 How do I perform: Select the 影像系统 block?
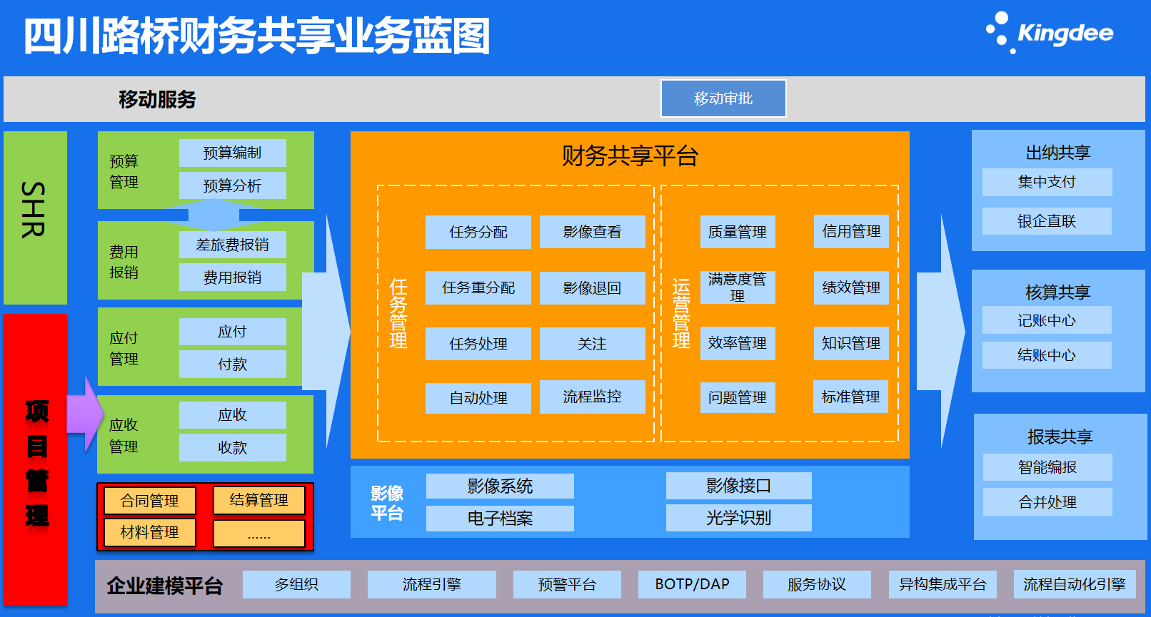pos(500,486)
